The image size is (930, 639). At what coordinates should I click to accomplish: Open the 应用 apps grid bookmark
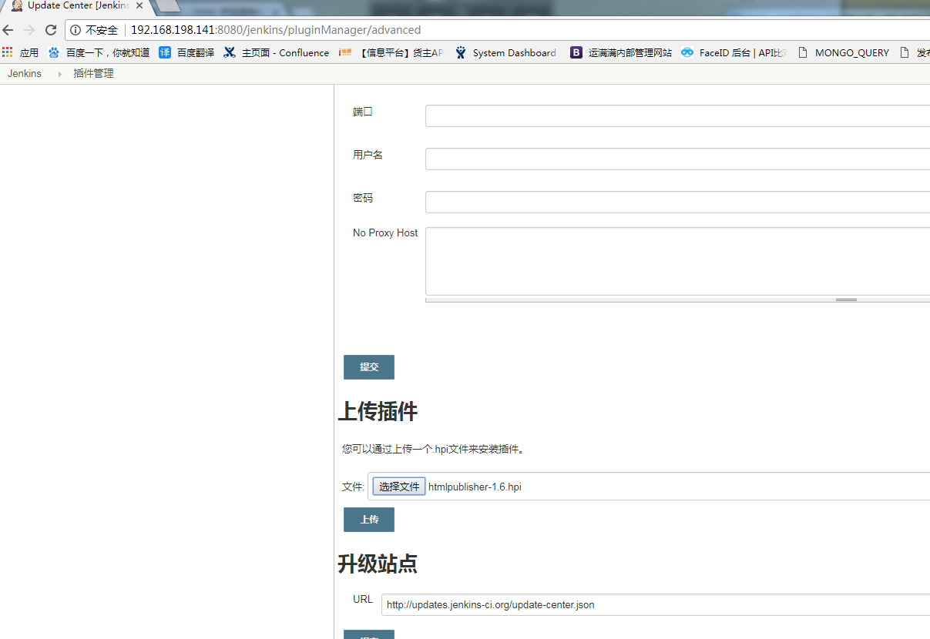tap(21, 52)
